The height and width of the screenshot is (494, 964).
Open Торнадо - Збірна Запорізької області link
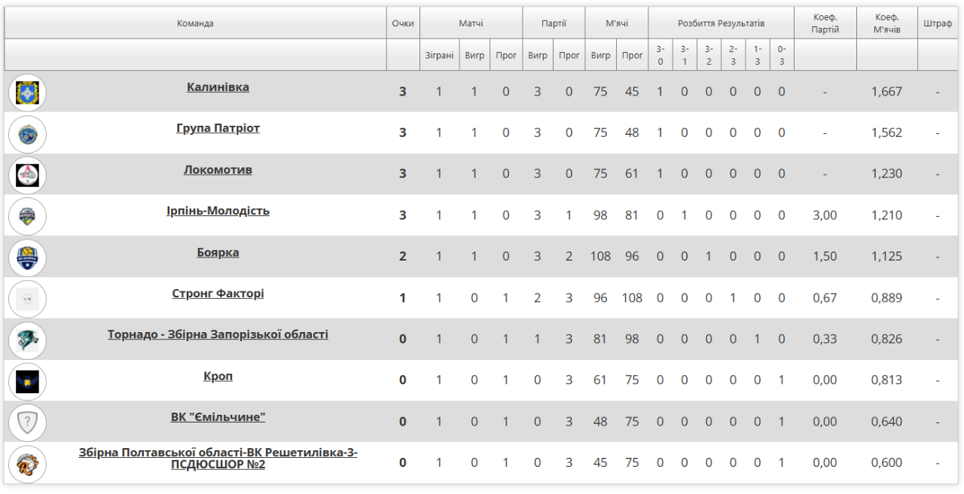click(x=218, y=334)
